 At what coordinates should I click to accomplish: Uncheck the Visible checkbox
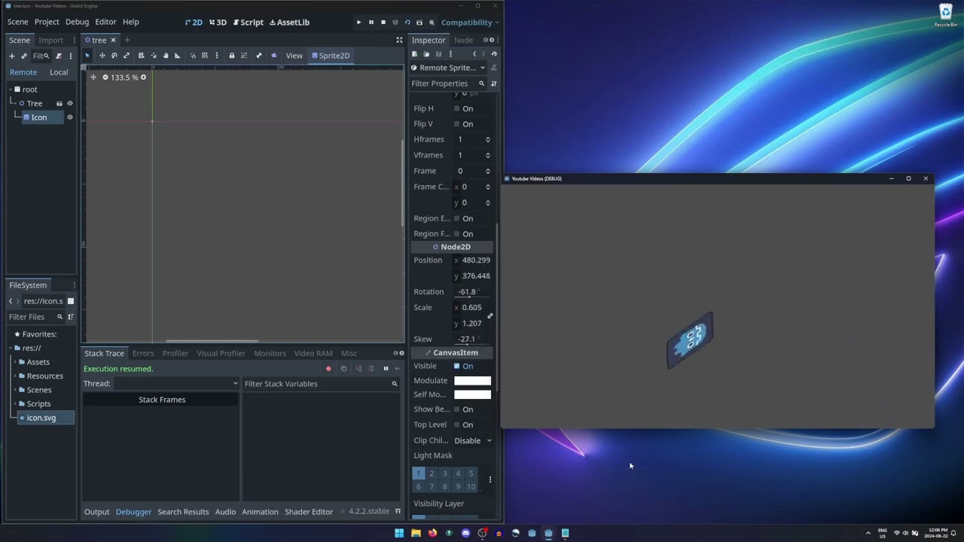[x=457, y=367]
